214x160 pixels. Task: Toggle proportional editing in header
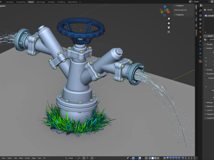(x=92, y=158)
